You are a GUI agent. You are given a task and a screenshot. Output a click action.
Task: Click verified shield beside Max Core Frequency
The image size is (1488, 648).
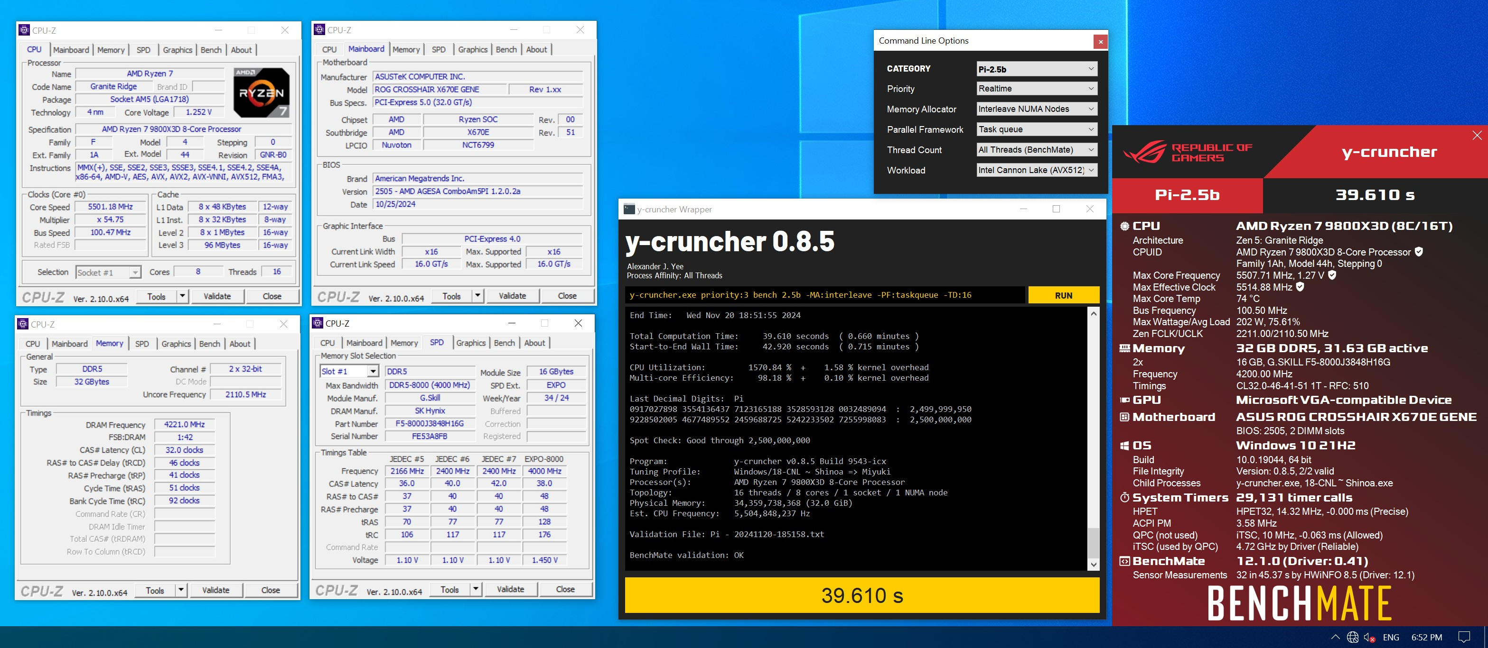point(1332,275)
